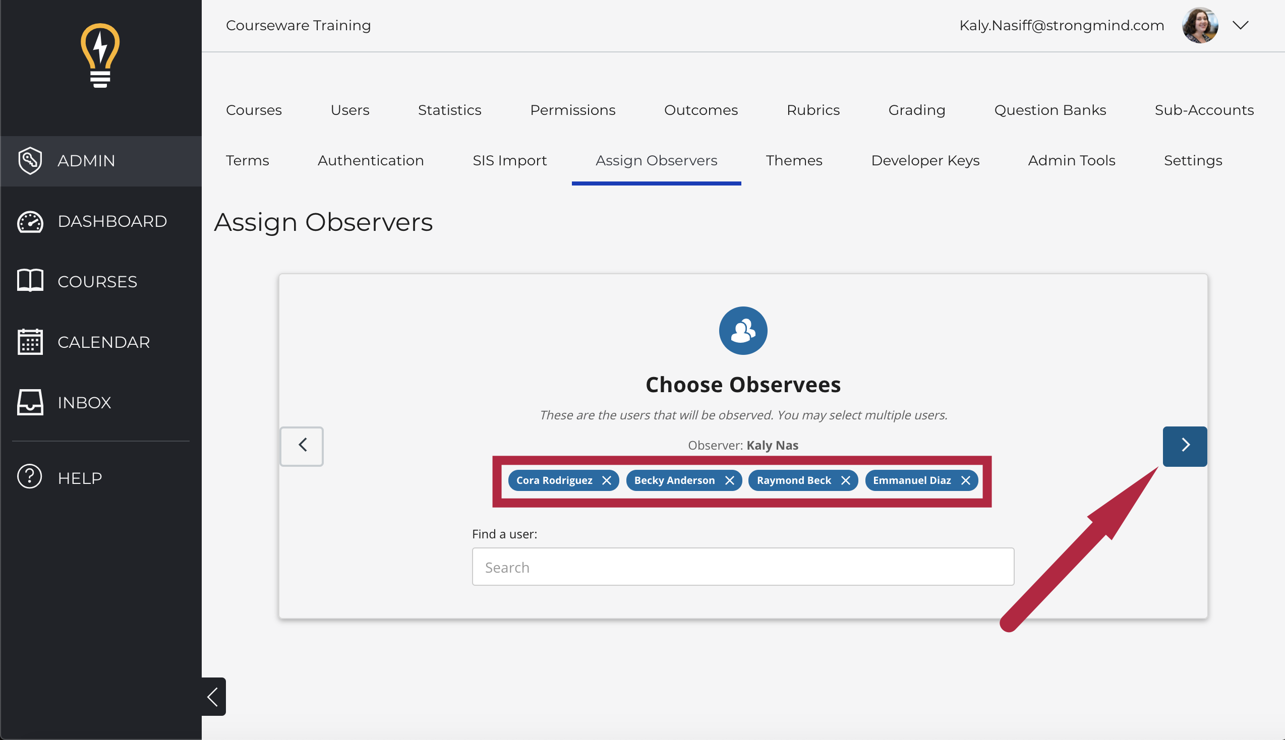Open HELP from the sidebar
Viewport: 1285px width, 740px height.
(80, 478)
